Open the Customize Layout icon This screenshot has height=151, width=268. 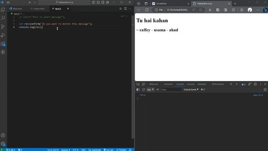click(108, 3)
